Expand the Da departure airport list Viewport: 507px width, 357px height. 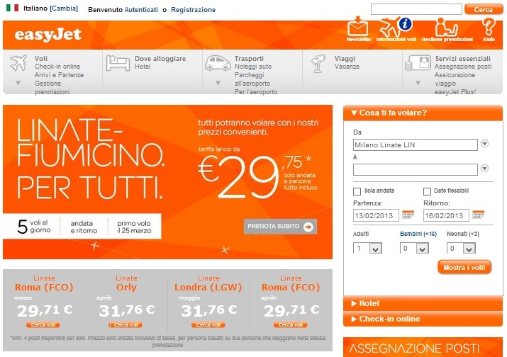coord(484,144)
